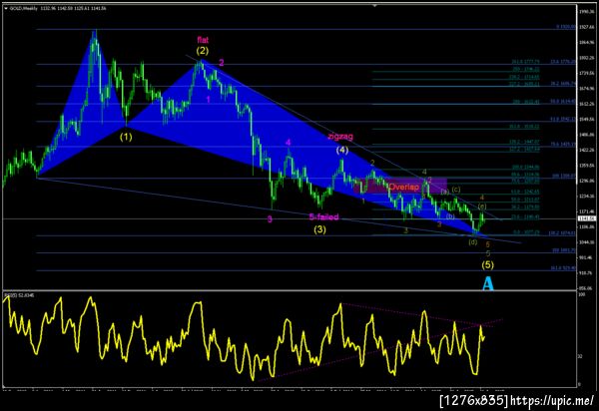
Task: Select the "5-failed" magenta label
Action: [x=323, y=217]
